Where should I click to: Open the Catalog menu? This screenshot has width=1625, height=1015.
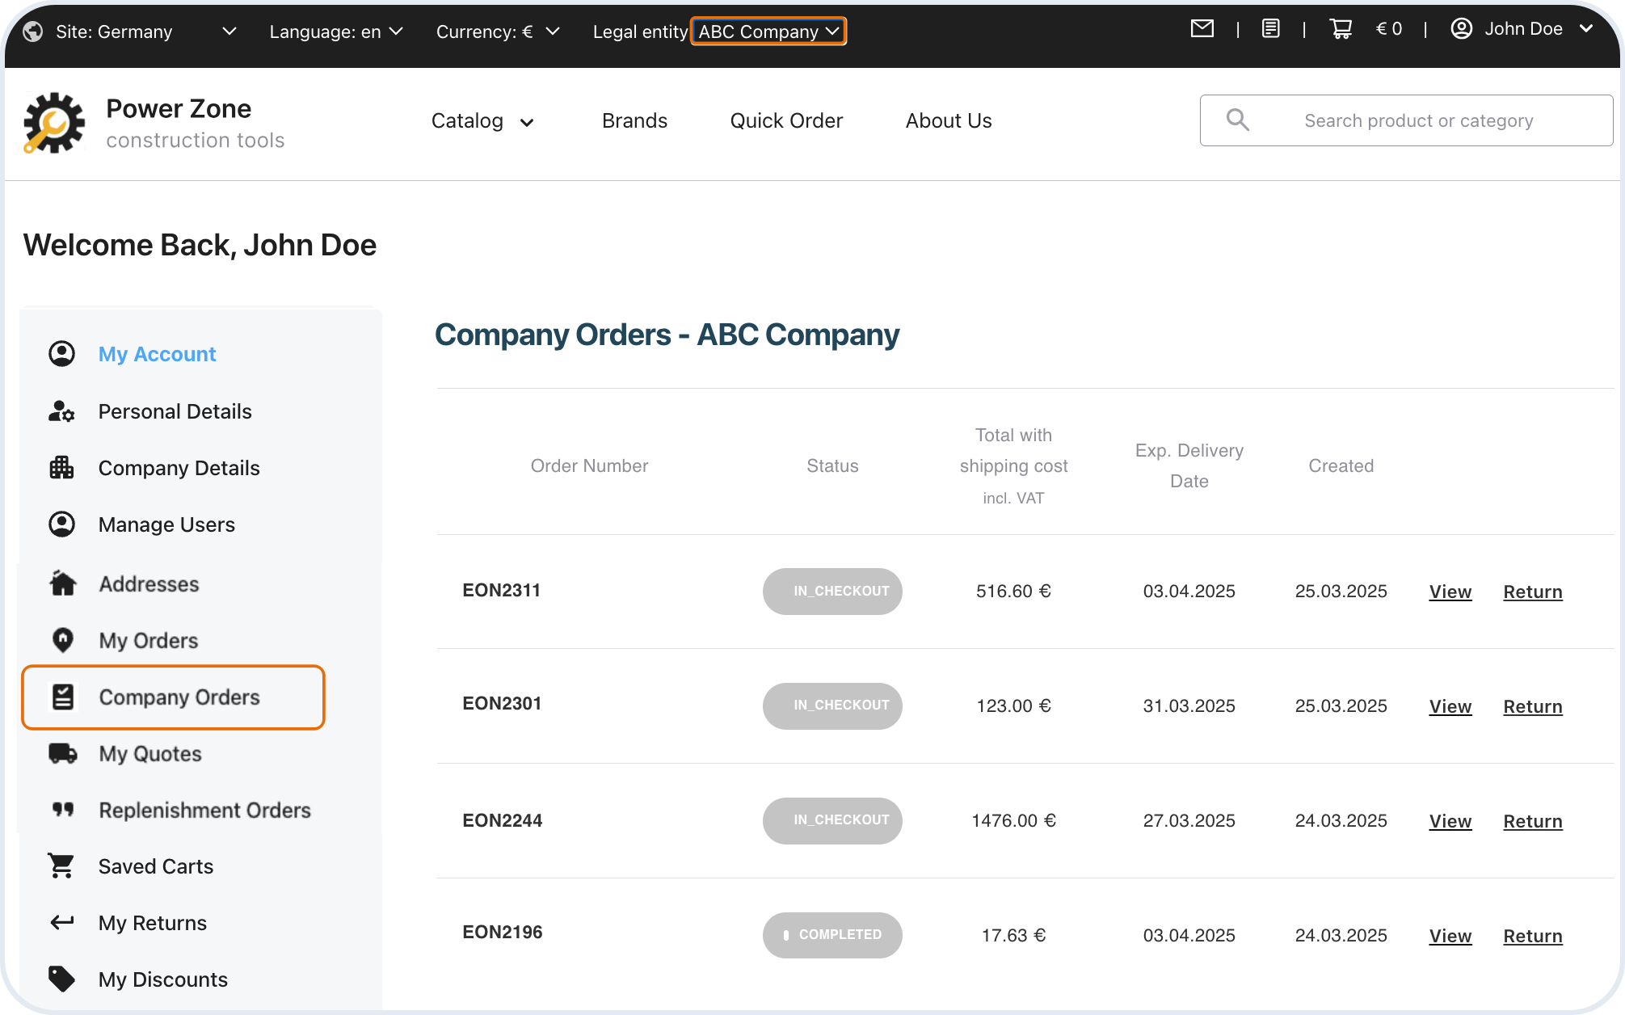482,121
